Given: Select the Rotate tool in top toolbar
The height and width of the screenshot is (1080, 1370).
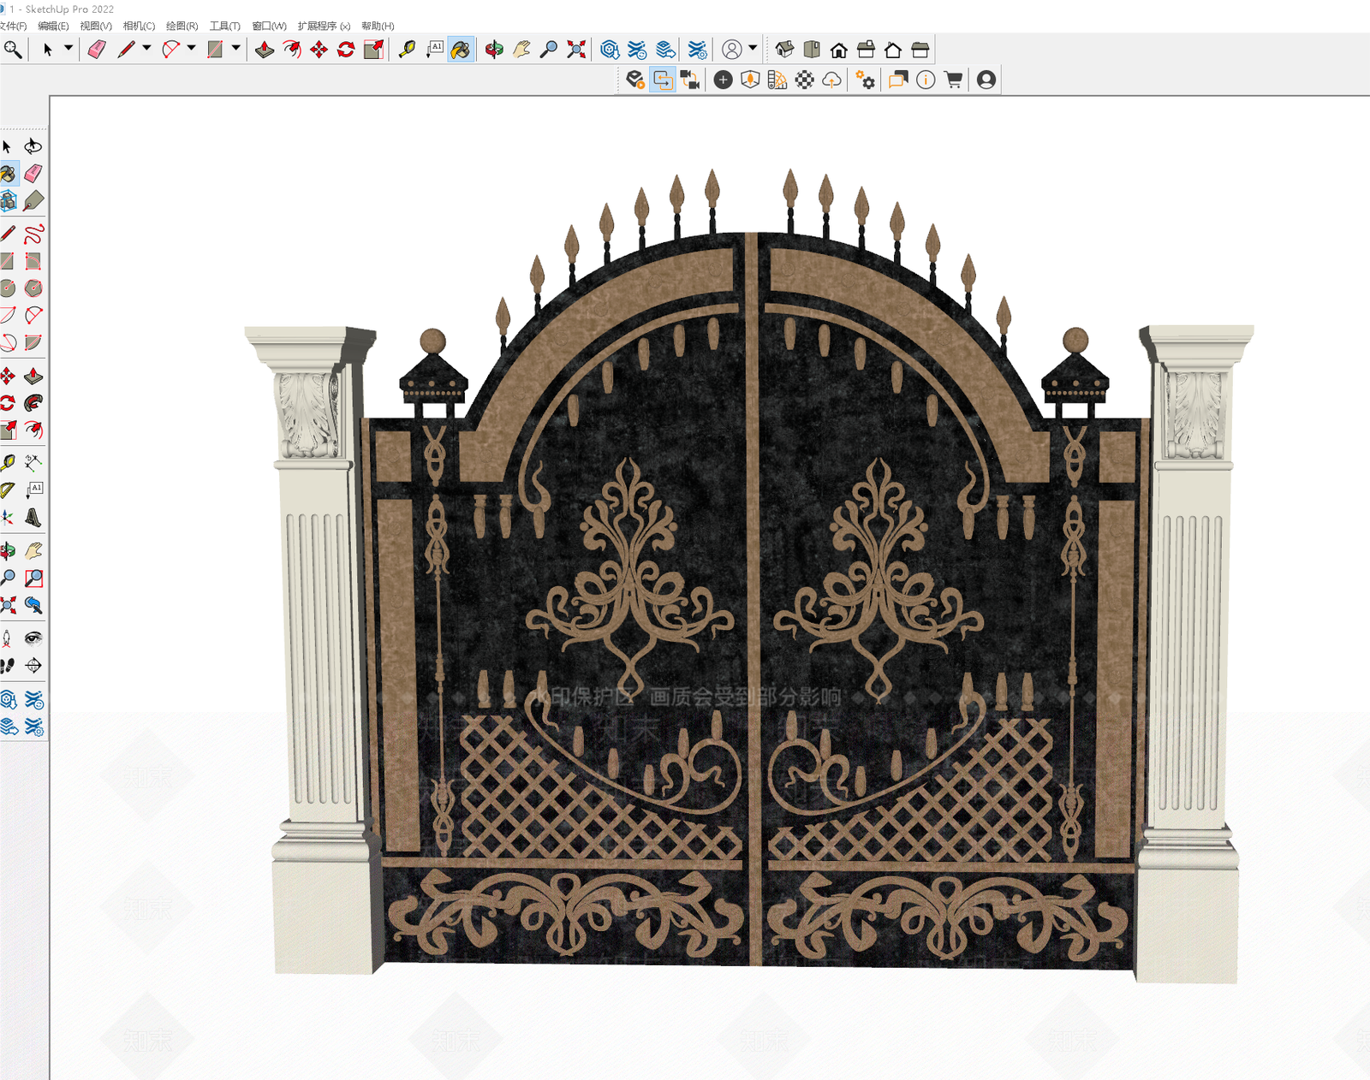Looking at the screenshot, I should [346, 50].
